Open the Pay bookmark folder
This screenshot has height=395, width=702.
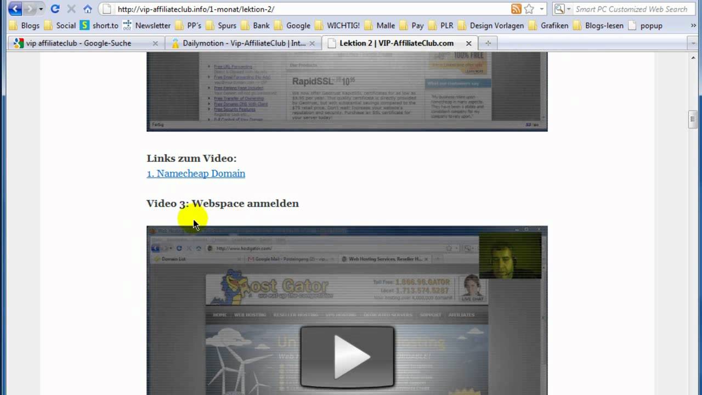pyautogui.click(x=411, y=25)
